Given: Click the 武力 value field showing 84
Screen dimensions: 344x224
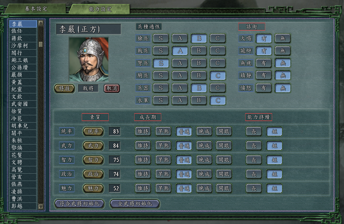Looking at the screenshot, I should [115, 146].
